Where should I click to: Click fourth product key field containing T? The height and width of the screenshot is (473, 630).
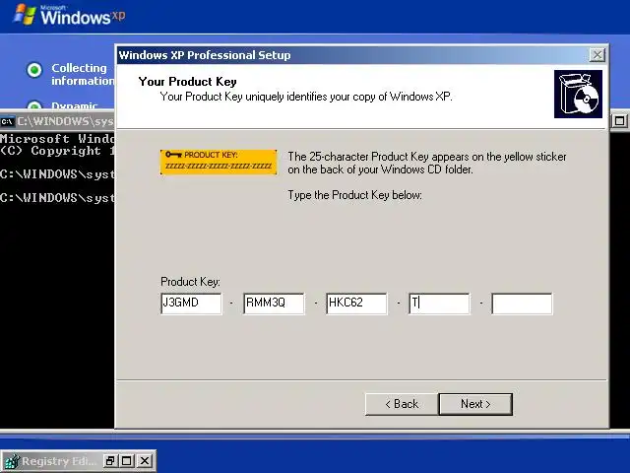439,304
